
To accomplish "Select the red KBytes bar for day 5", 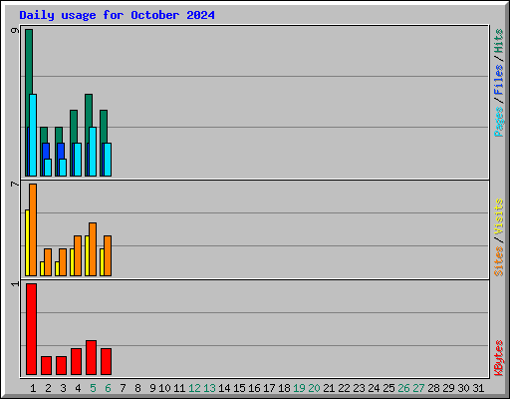I will point(91,357).
